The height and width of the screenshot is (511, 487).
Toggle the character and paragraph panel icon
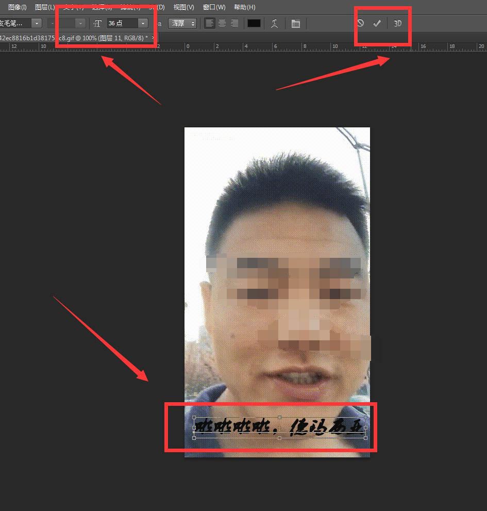tap(295, 24)
